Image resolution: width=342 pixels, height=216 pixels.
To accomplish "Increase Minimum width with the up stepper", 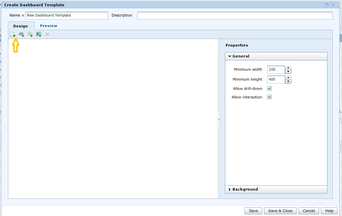I will point(288,68).
